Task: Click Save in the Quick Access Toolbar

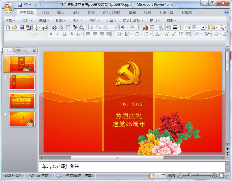Action: [20, 5]
